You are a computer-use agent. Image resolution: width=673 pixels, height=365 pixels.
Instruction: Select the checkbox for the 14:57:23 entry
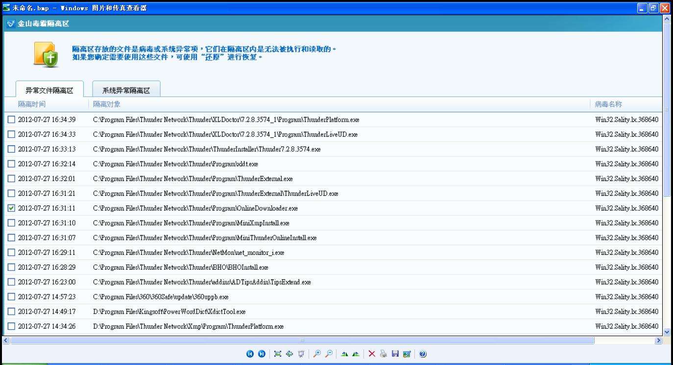[x=11, y=297]
